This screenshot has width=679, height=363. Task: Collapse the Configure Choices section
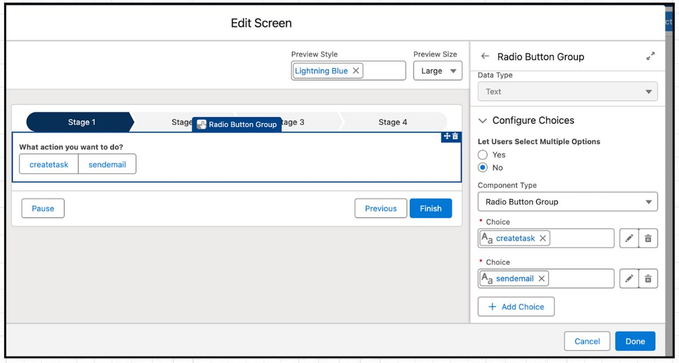[483, 120]
